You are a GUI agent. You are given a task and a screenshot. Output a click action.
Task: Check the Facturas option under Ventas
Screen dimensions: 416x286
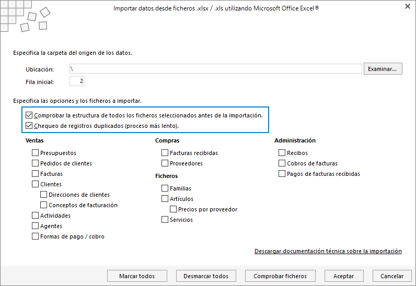[x=35, y=174]
